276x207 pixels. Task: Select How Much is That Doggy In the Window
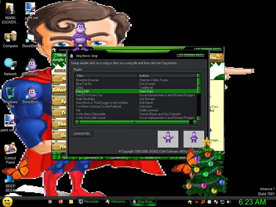click(102, 103)
